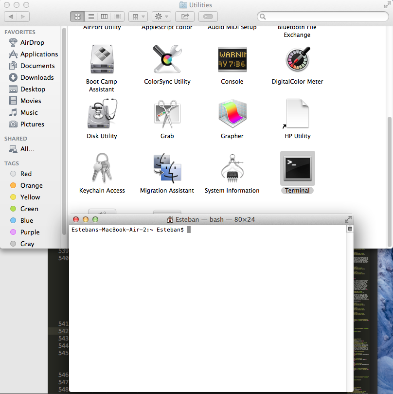This screenshot has width=393, height=394.
Task: Click the sidebar scrollbar
Action: click(x=64, y=131)
